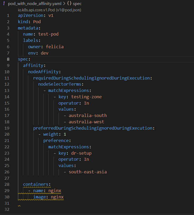Click the kind key
Image resolution: width=194 pixels, height=215 pixels.
click(x=23, y=22)
